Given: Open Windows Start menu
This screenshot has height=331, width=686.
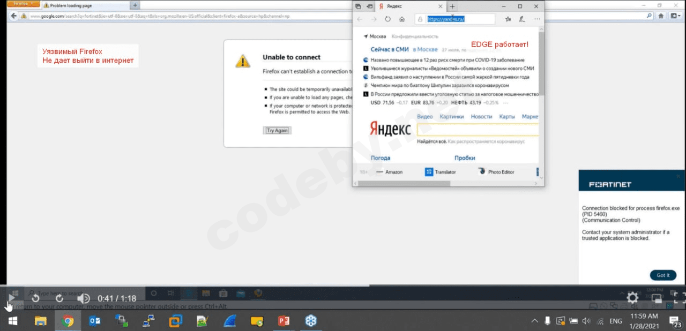Looking at the screenshot, I should pos(12,321).
